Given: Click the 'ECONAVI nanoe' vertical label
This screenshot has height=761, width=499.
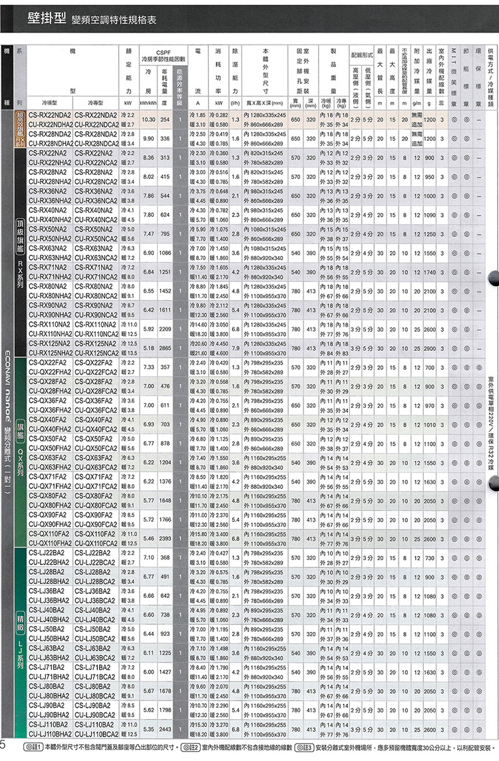Looking at the screenshot, I should coord(8,387).
